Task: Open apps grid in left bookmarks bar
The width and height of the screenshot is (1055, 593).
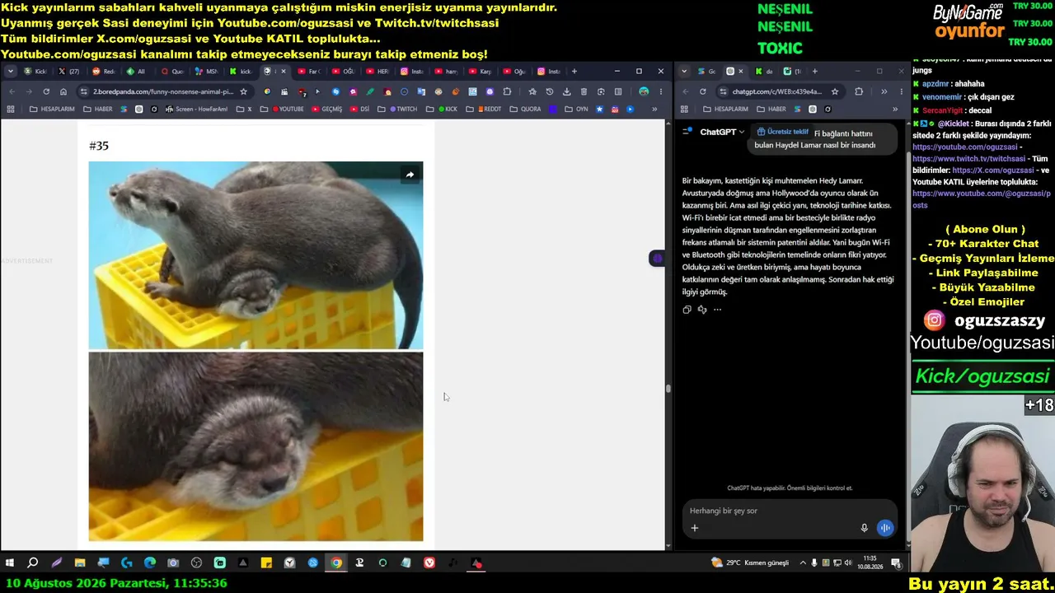Action: 11,109
